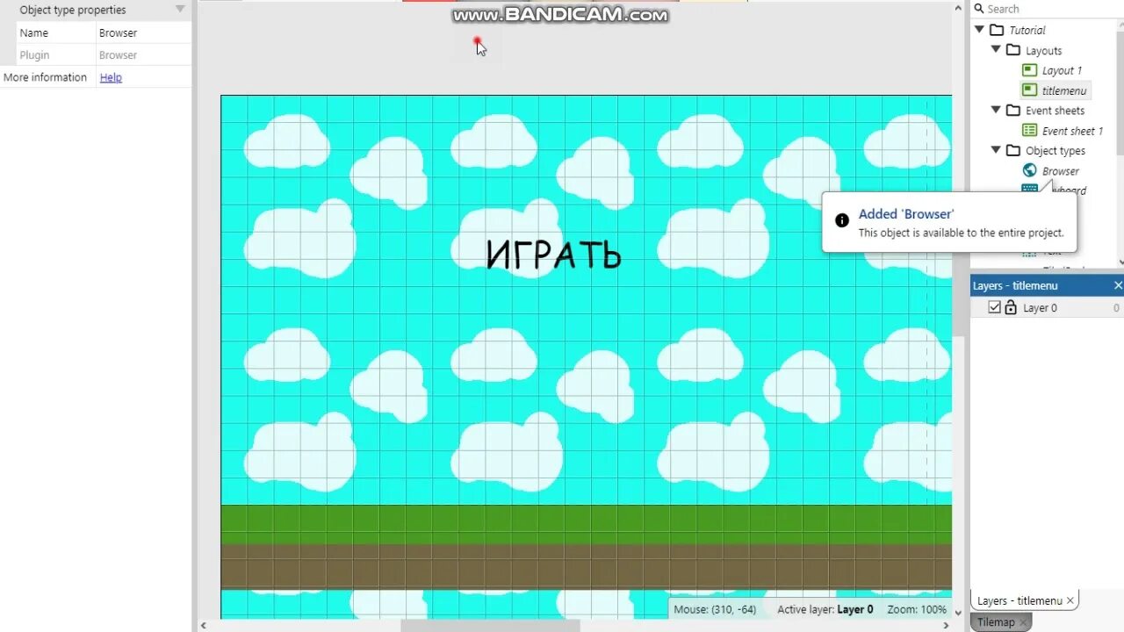Collapse the Event sheets folder
This screenshot has height=632, width=1124.
click(x=997, y=111)
